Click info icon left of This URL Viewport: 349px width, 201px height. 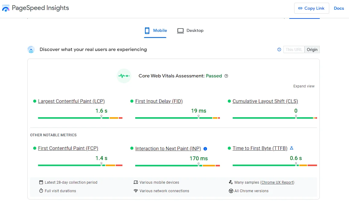pyautogui.click(x=279, y=49)
